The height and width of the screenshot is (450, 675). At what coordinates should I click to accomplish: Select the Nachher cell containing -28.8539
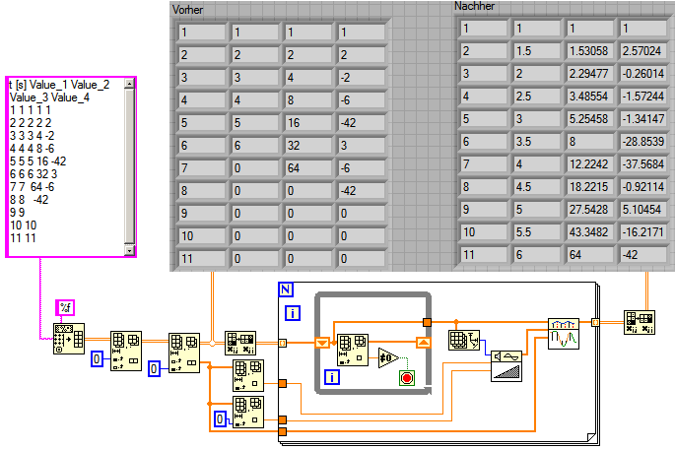[643, 142]
